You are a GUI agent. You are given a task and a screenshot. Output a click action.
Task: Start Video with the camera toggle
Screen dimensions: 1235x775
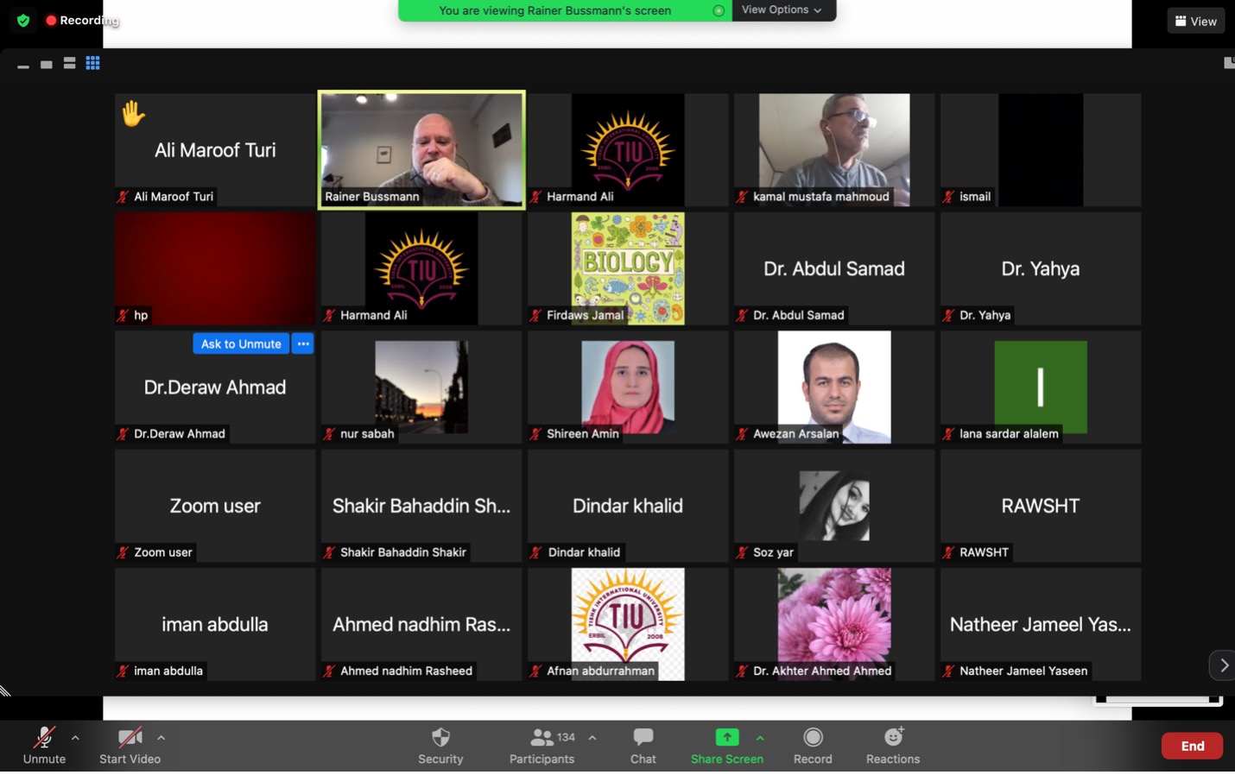pyautogui.click(x=130, y=746)
